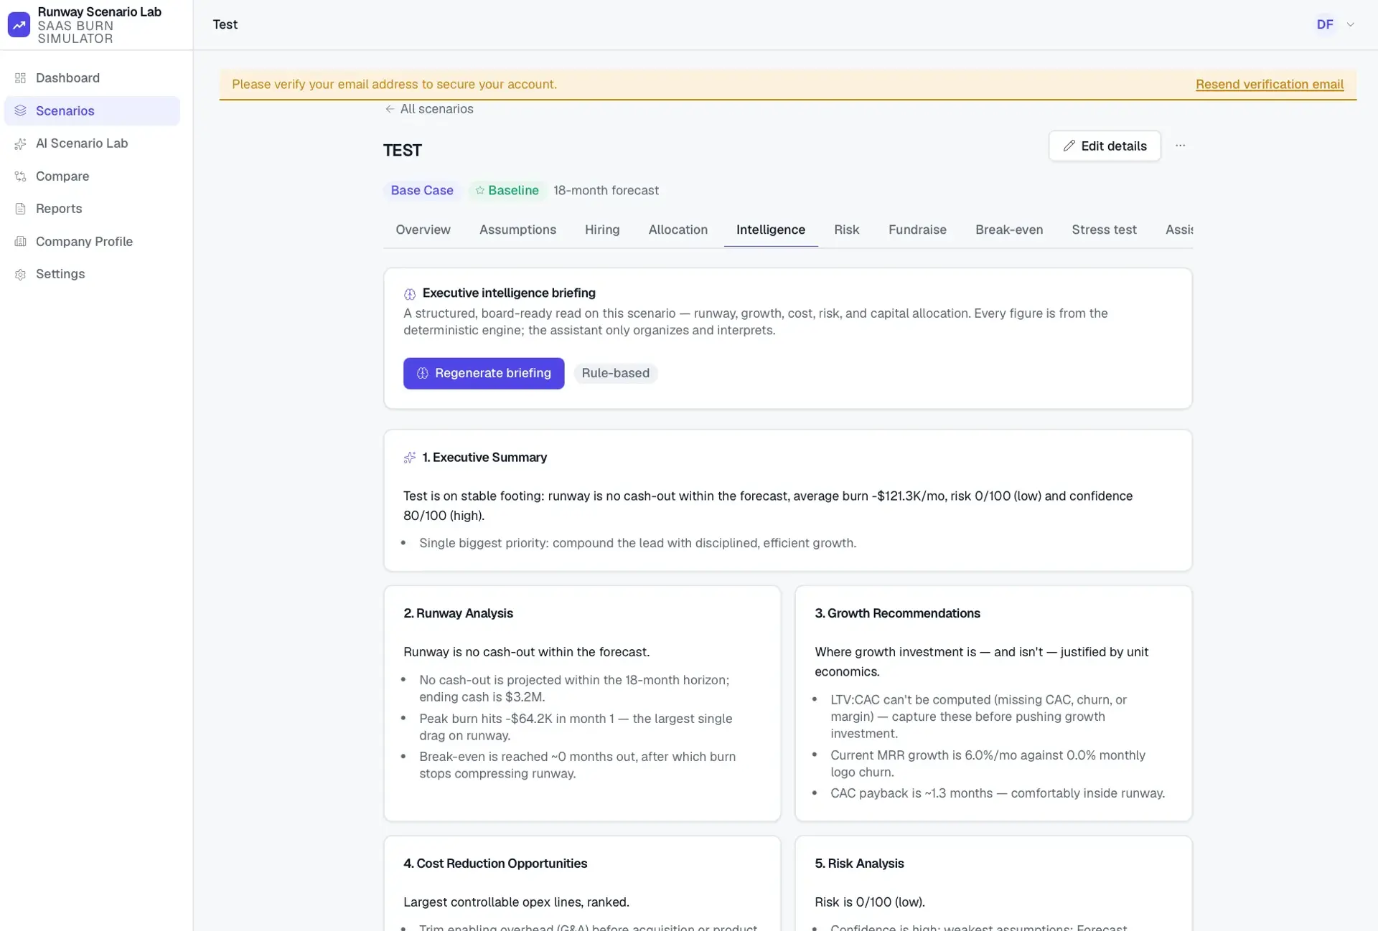Click the brain icon inside Regenerate briefing button
The image size is (1378, 931).
coord(422,373)
